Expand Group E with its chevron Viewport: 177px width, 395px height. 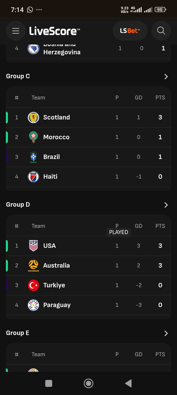(166, 333)
